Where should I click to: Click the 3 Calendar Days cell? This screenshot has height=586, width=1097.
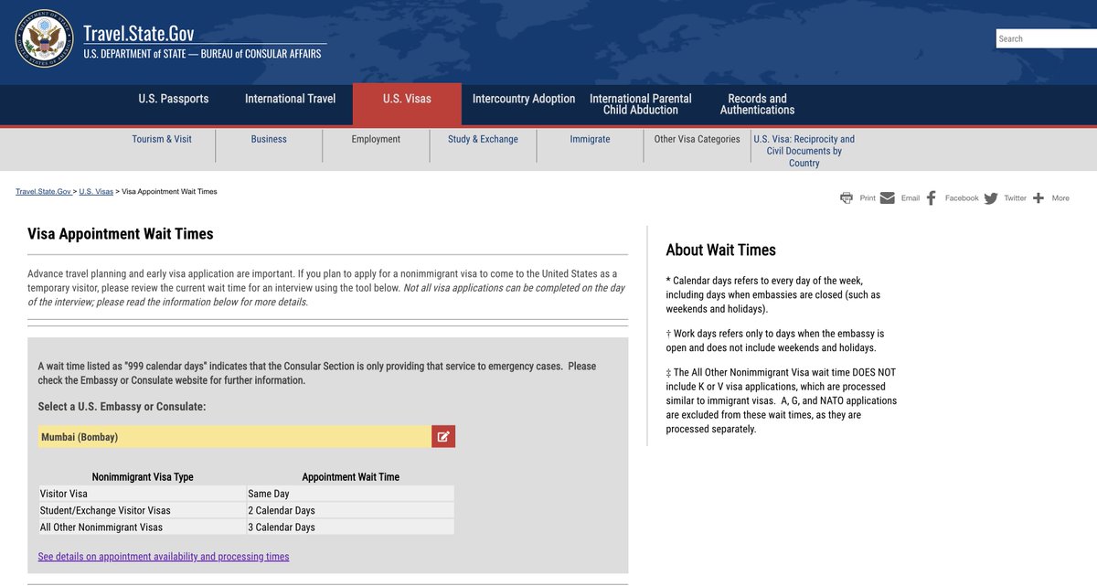351,527
